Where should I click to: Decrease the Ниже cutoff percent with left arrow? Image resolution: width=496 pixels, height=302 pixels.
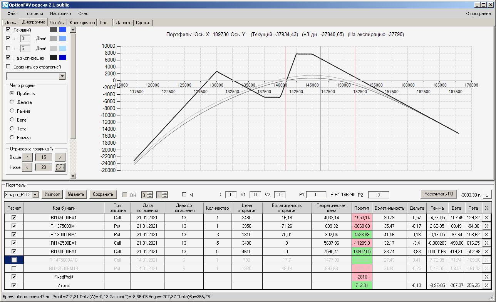(27, 167)
